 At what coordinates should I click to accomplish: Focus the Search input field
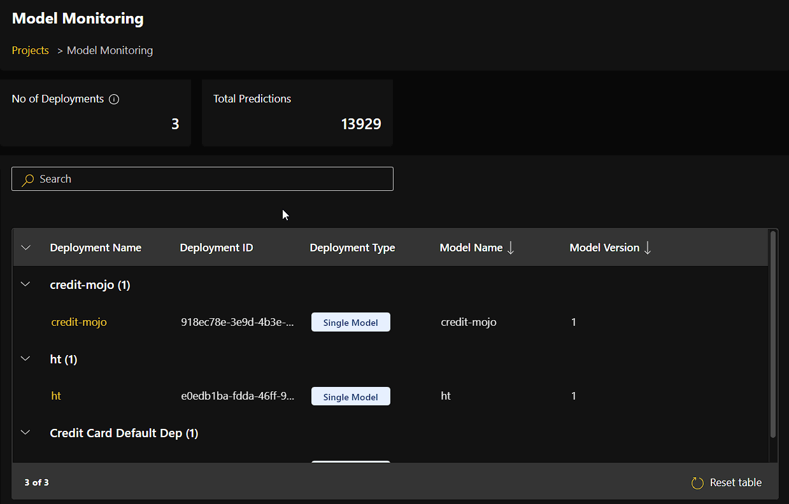pos(203,179)
